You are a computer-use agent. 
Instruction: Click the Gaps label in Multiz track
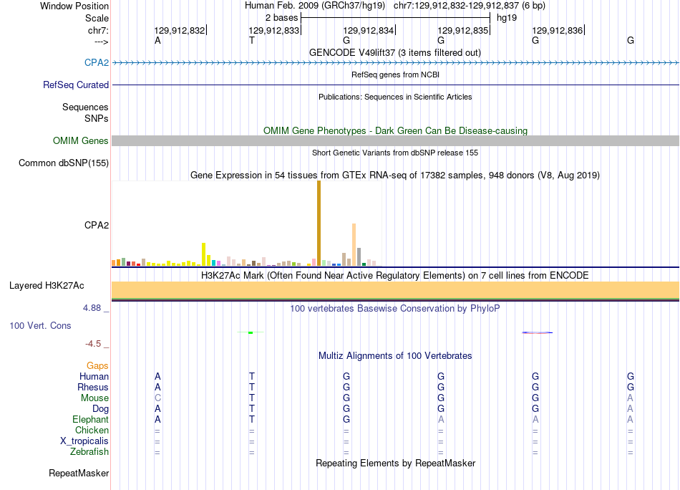[97, 366]
